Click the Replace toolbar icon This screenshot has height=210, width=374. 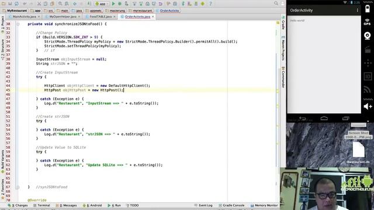(x=67, y=3)
